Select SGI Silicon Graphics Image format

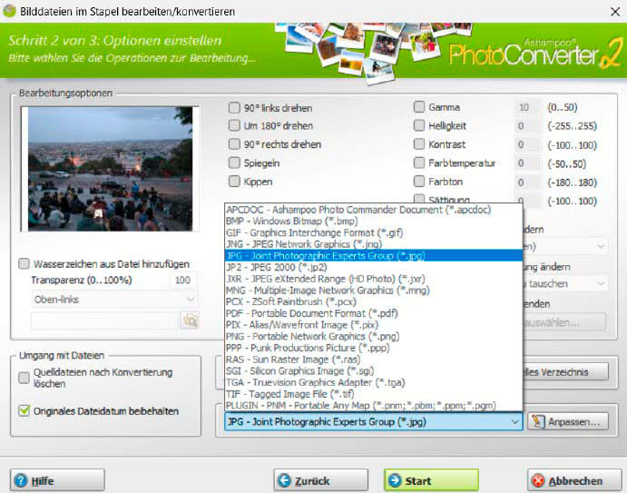374,371
